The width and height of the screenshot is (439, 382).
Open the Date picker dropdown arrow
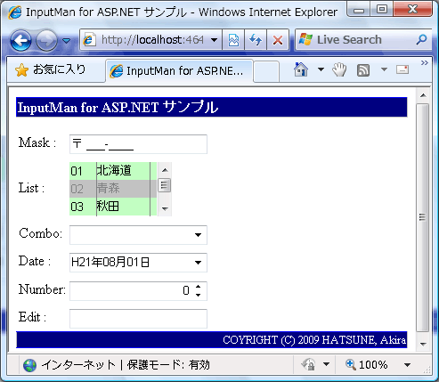click(198, 263)
